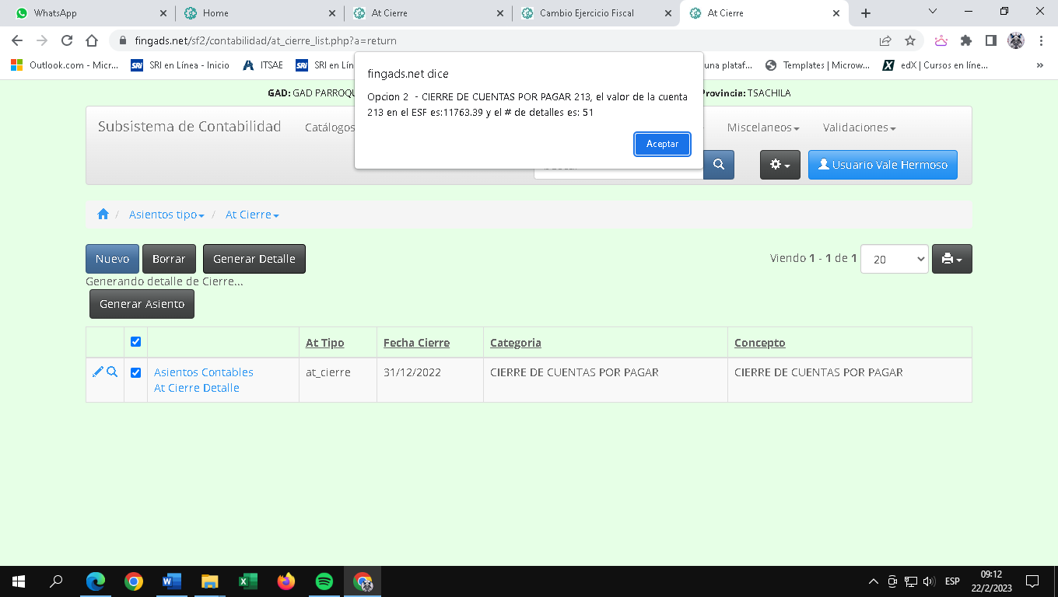The height and width of the screenshot is (597, 1058).
Task: Switch to Cambio Ejercicio Fiscal tab
Action: pos(587,13)
